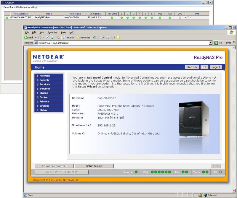Click the Model column header in RAIDar
Screen dimensions: 237x198
[49, 14]
